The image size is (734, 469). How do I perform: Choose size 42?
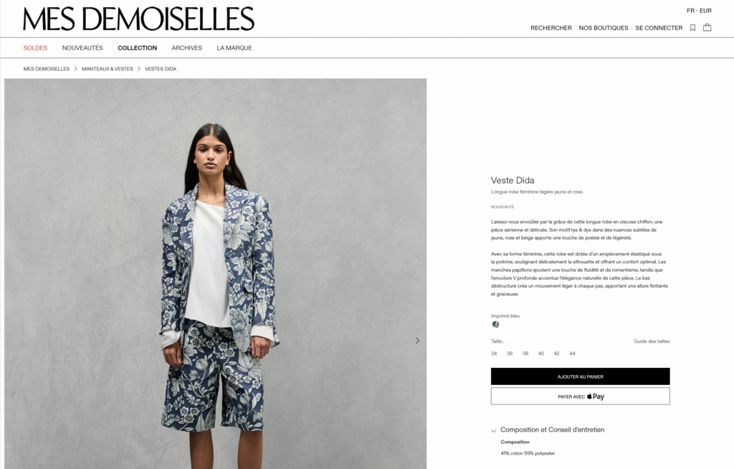556,354
